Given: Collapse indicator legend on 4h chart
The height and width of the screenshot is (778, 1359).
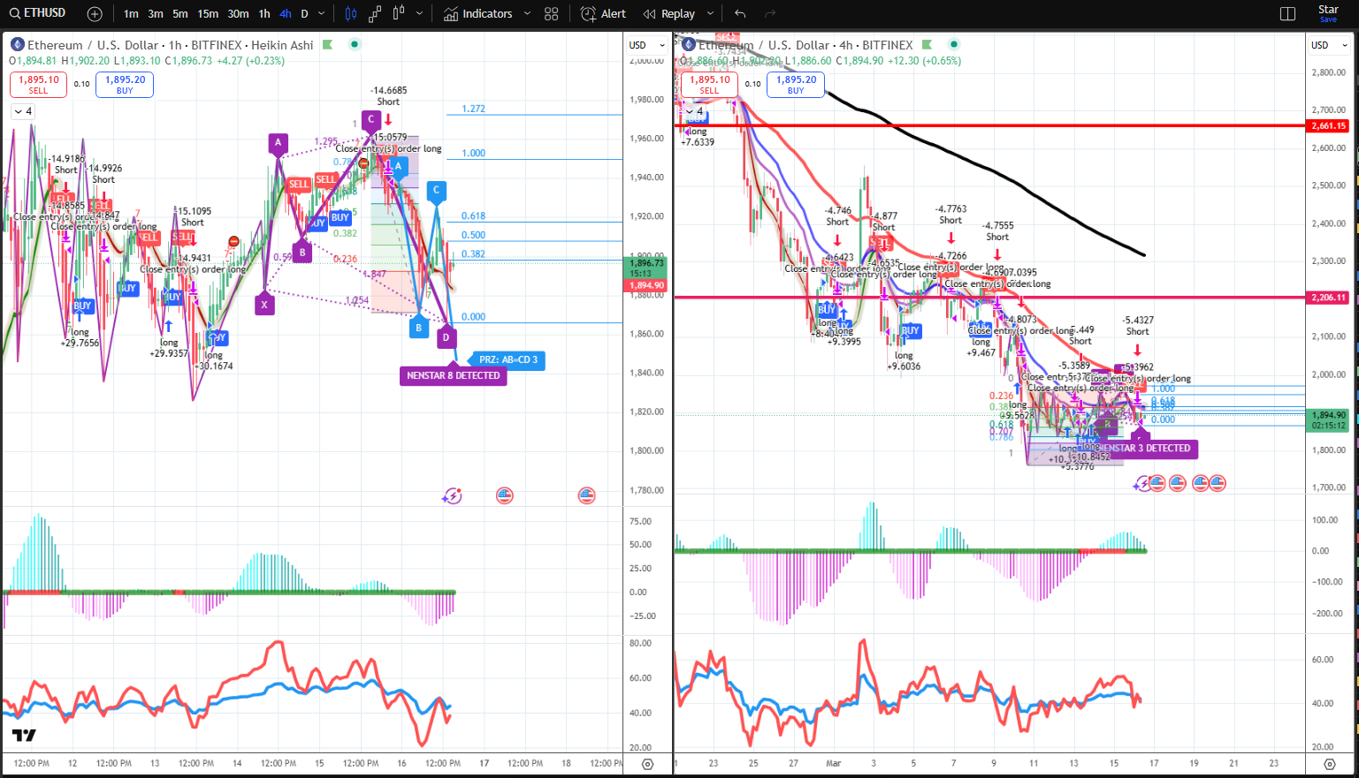Looking at the screenshot, I should point(695,111).
